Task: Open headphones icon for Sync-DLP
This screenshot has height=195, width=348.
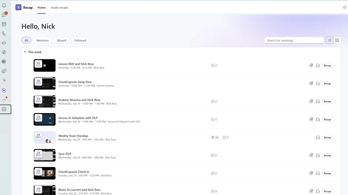Action: pyautogui.click(x=318, y=155)
